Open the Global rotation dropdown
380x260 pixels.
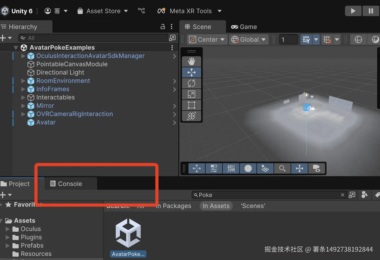pyautogui.click(x=249, y=39)
